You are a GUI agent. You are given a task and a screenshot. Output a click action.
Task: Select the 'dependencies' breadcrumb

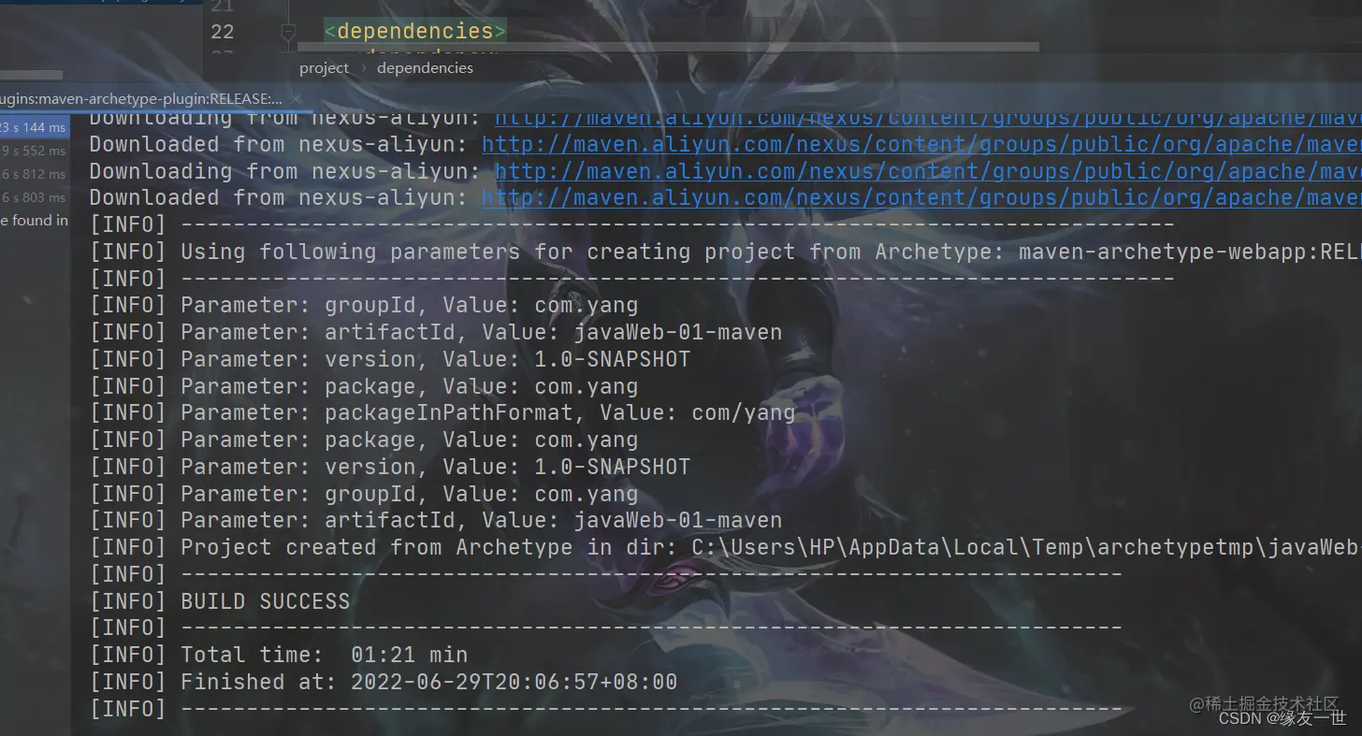pos(425,67)
